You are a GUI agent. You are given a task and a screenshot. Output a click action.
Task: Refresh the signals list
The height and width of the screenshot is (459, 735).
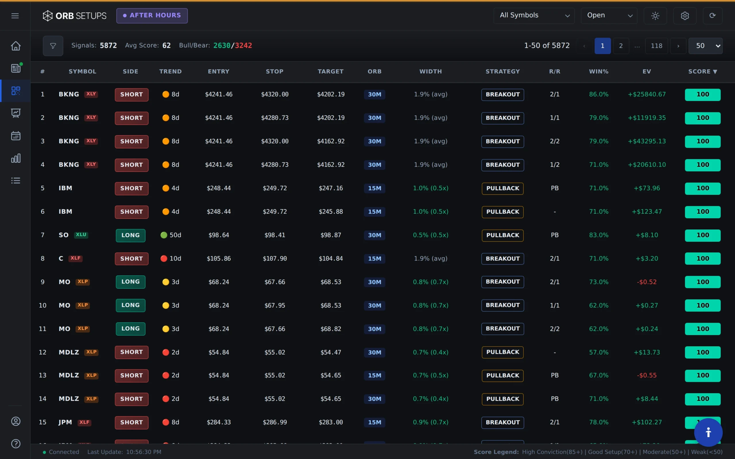pos(713,16)
